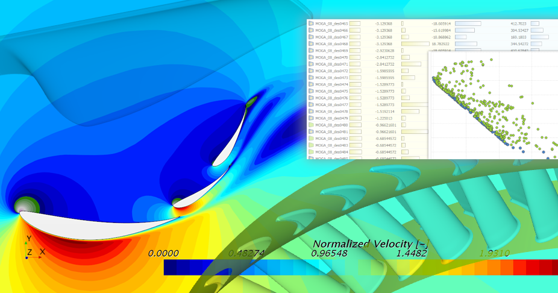Click the green folder icon of MOGA_08_des0484
Image resolution: width=558 pixels, height=293 pixels.
click(x=311, y=152)
